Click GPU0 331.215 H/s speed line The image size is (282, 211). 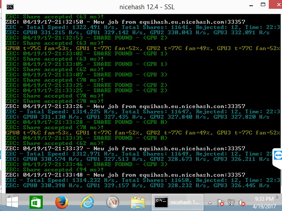[x=137, y=33]
